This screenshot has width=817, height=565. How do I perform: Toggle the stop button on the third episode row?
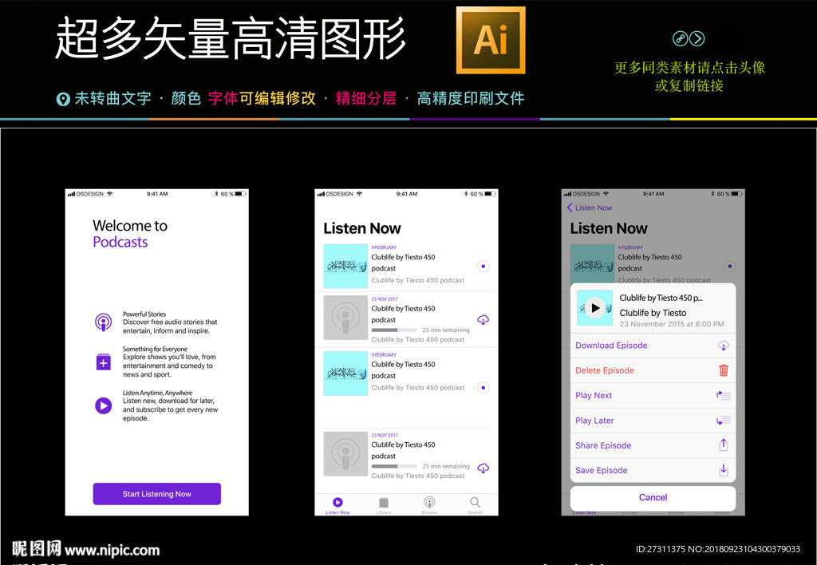tap(483, 388)
